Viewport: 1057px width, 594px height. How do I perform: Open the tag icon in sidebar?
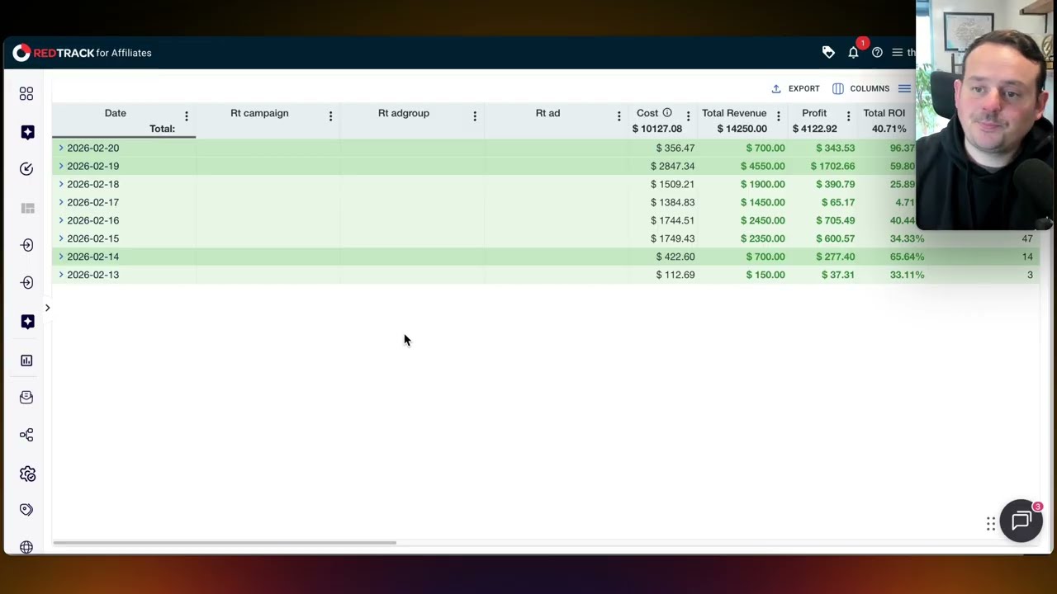tap(26, 510)
